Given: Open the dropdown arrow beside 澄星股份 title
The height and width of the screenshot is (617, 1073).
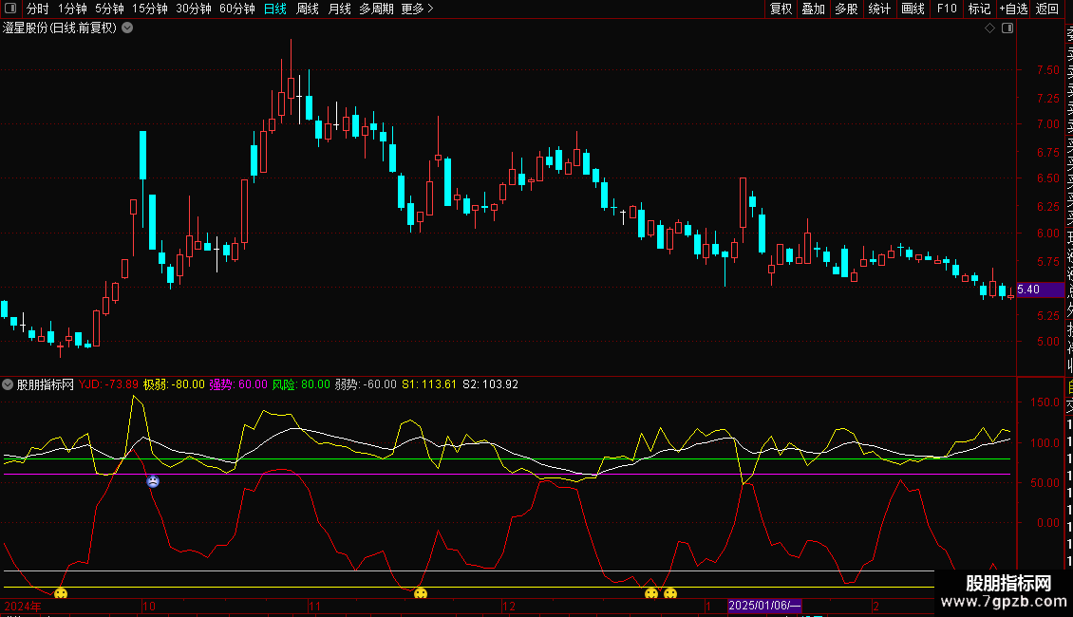Looking at the screenshot, I should (127, 28).
